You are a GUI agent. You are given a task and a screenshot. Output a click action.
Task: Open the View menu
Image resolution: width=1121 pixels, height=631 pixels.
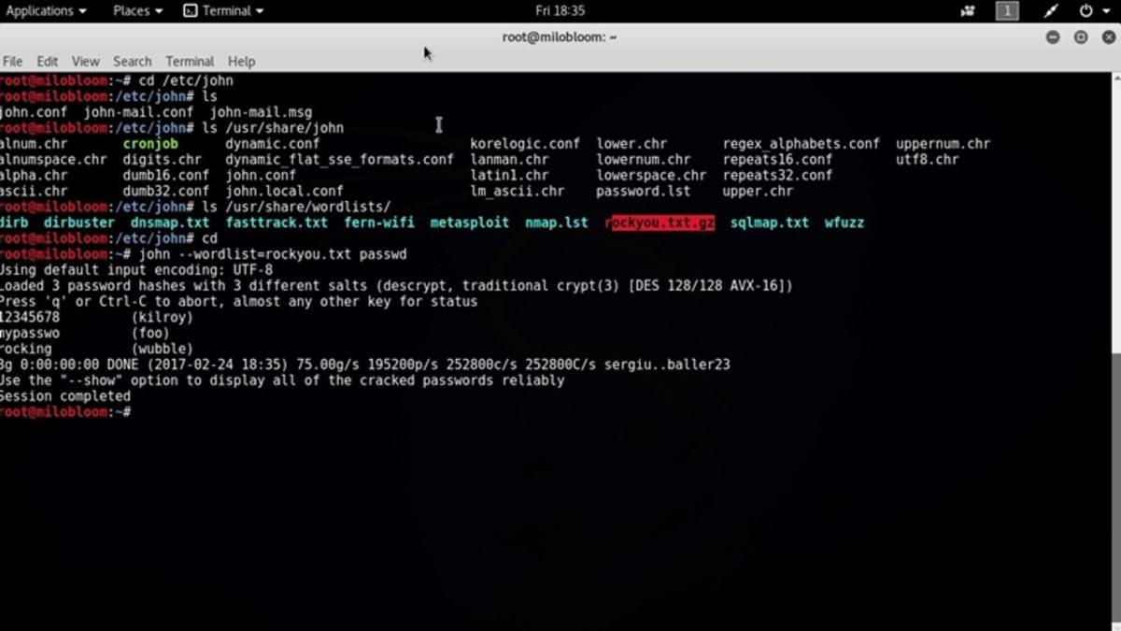click(x=85, y=61)
